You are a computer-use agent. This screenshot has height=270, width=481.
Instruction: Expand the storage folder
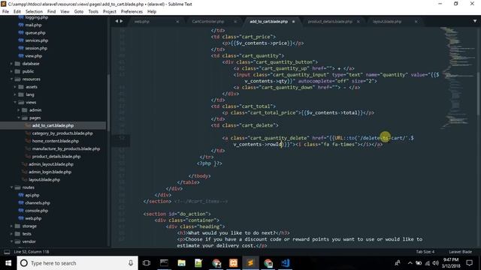(x=11, y=226)
